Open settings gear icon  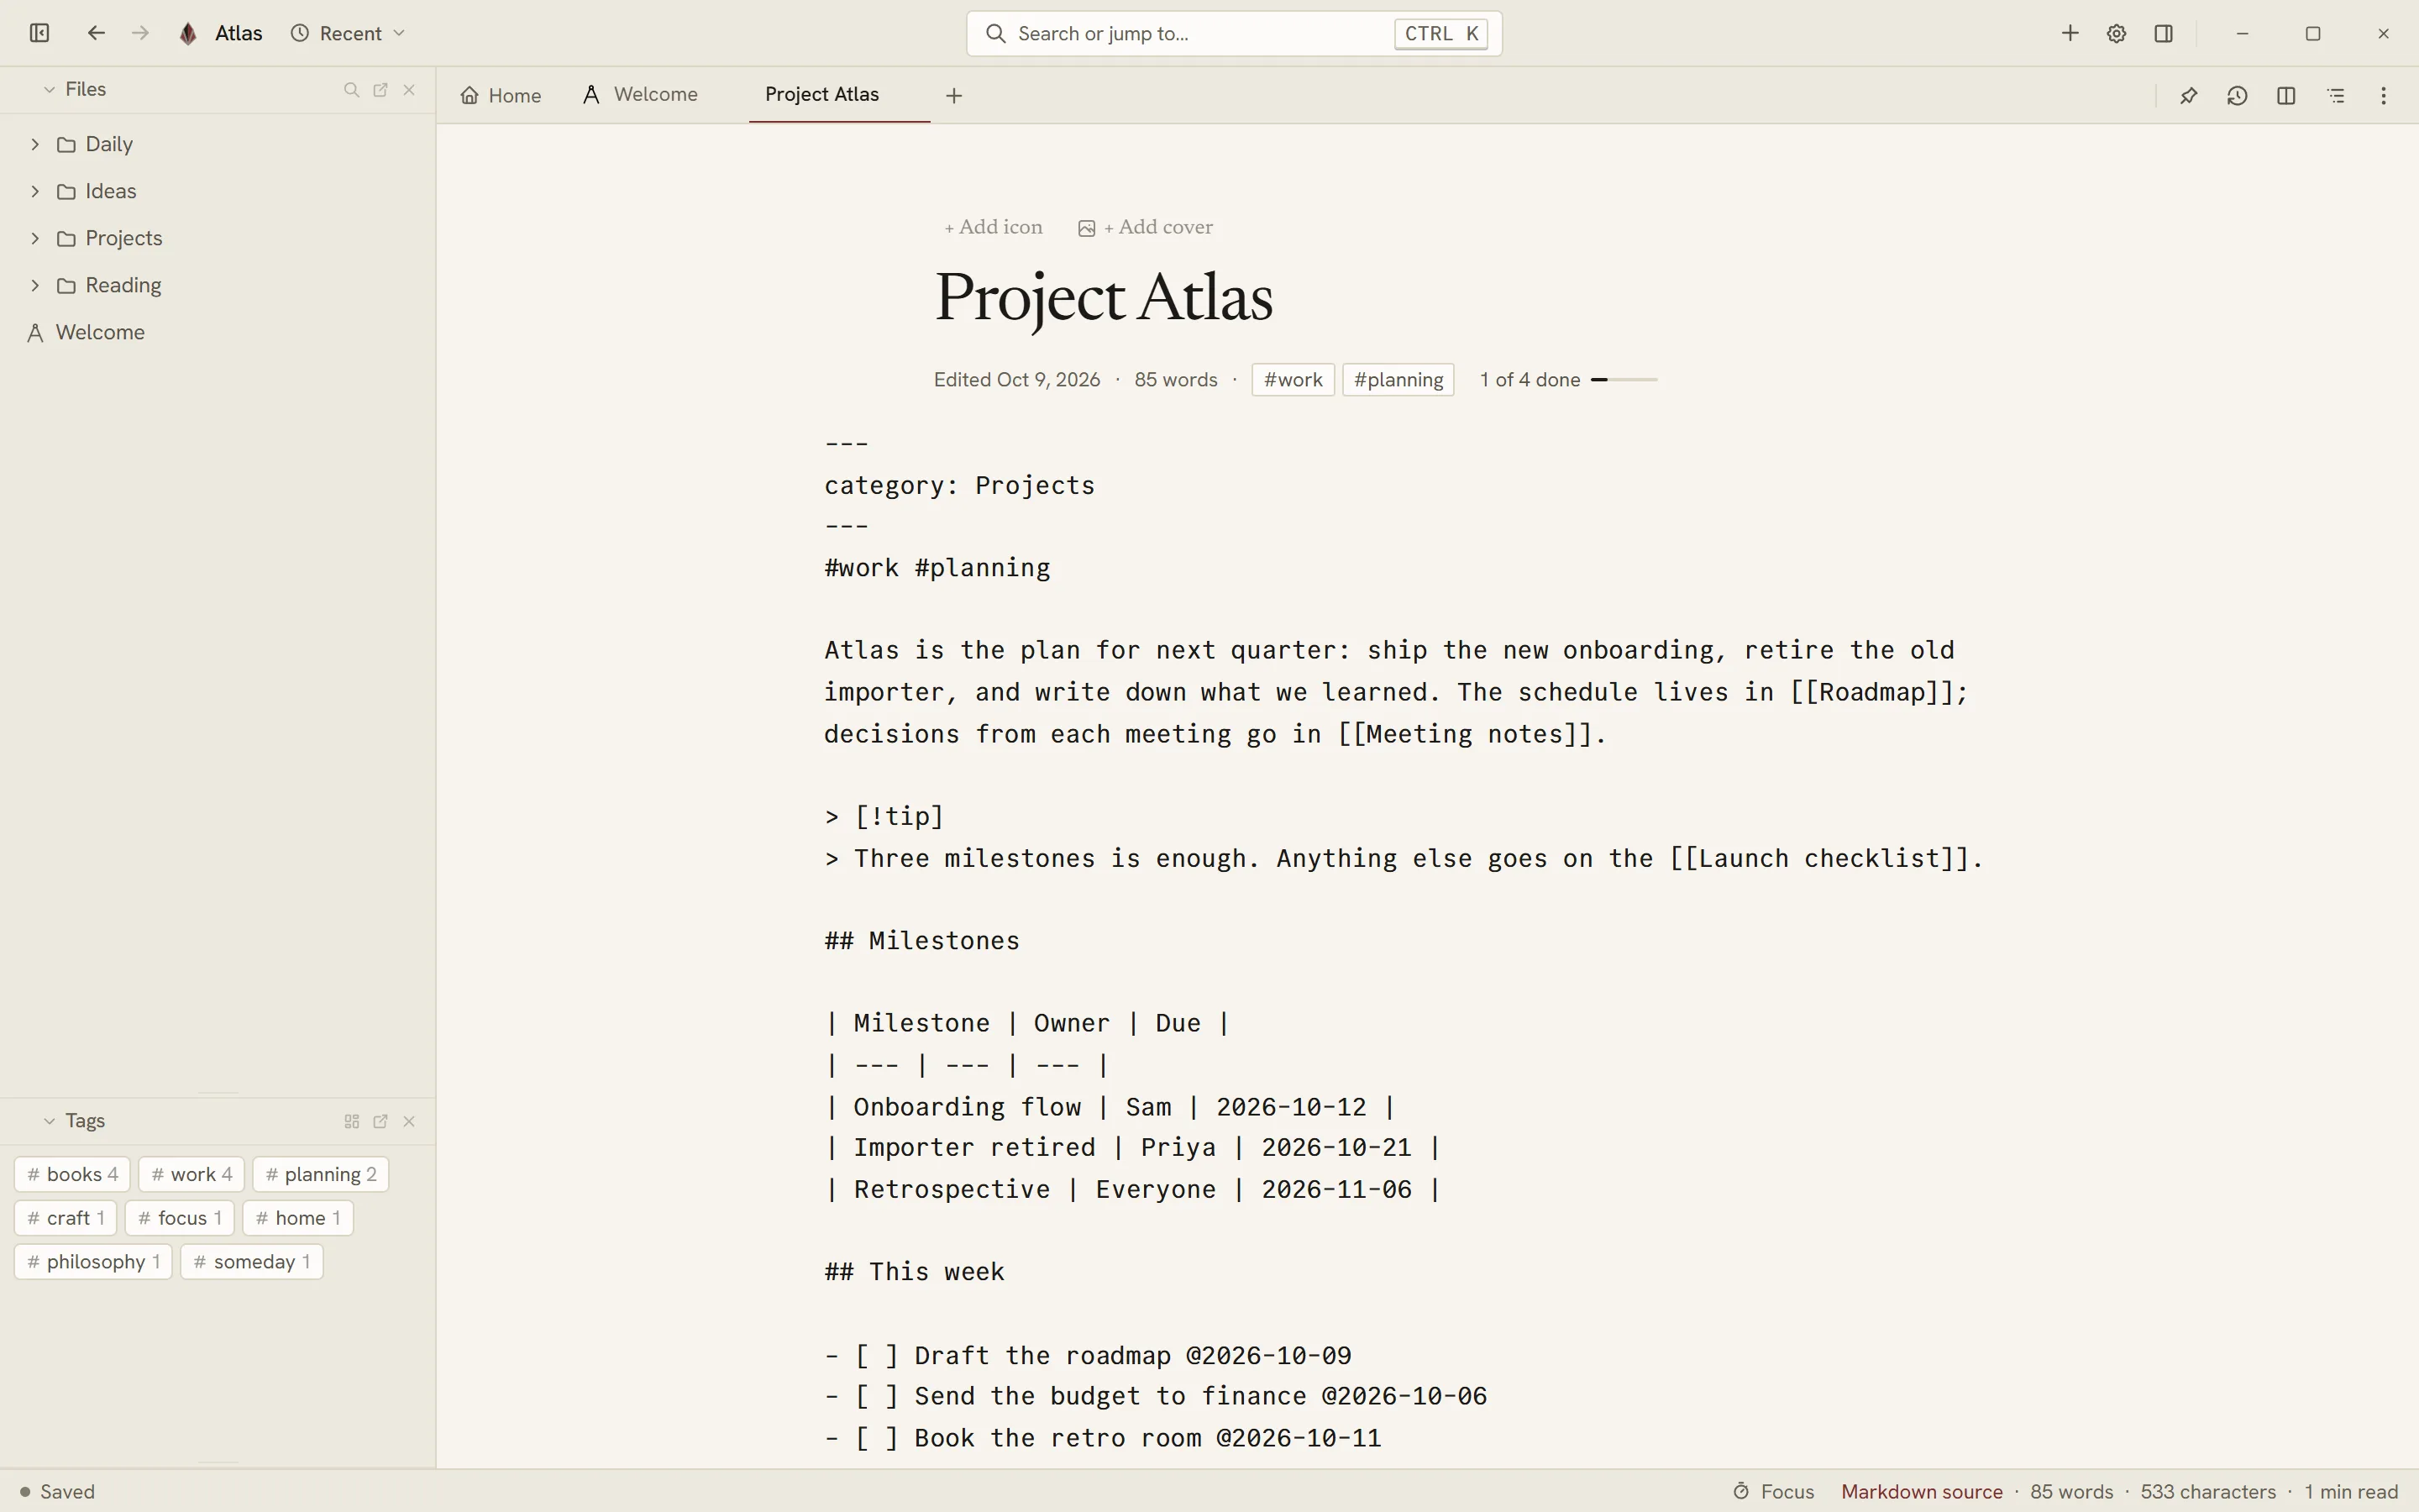click(2116, 33)
